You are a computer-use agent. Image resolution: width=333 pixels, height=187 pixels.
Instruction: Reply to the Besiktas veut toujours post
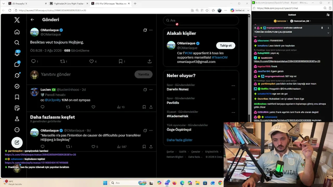pos(33,61)
